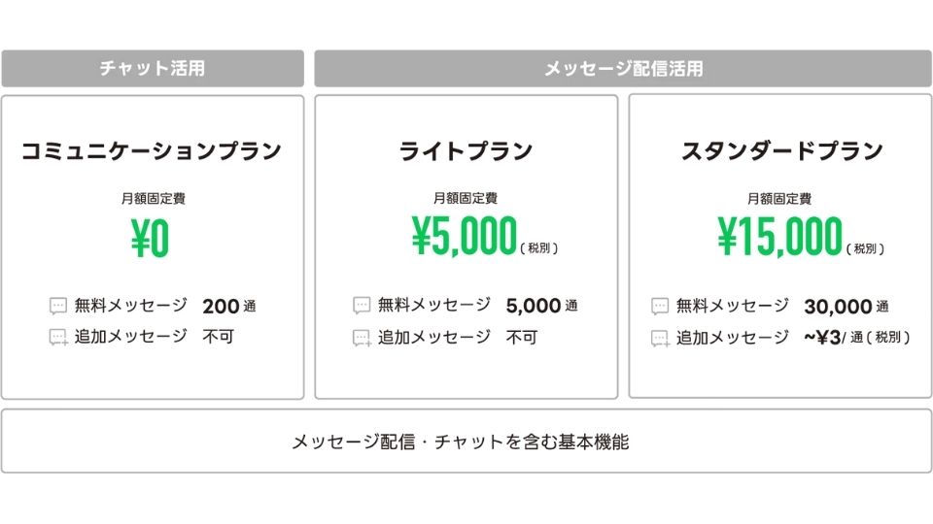This screenshot has width=933, height=524.
Task: Click free message icon in ライトプラン
Action: 362,306
